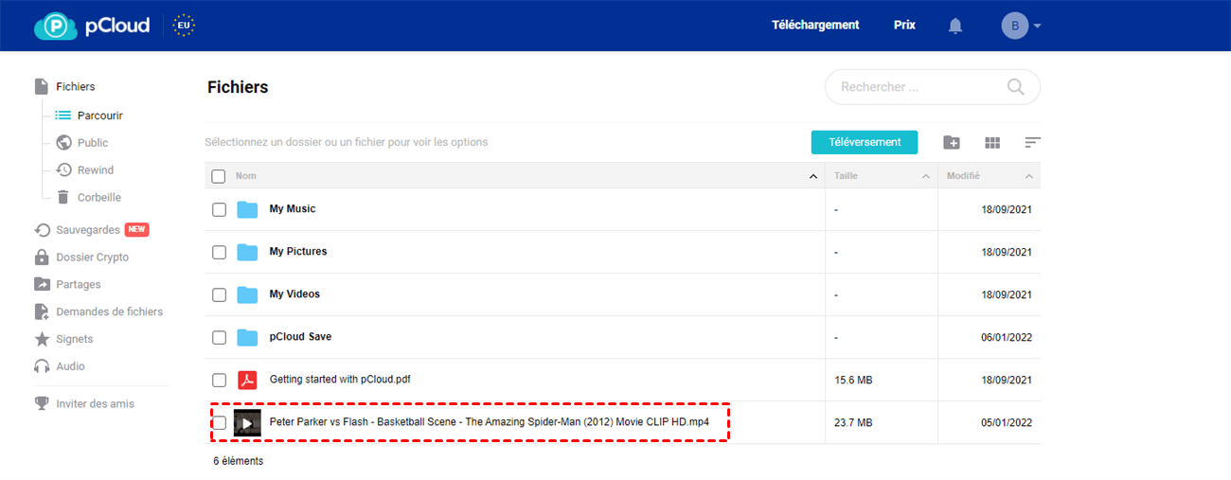Click the user avatar B
The image size is (1231, 480).
click(x=1015, y=26)
